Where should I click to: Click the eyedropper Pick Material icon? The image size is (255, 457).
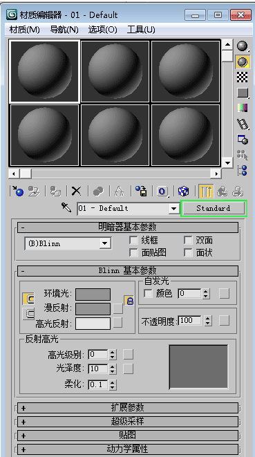(66, 208)
